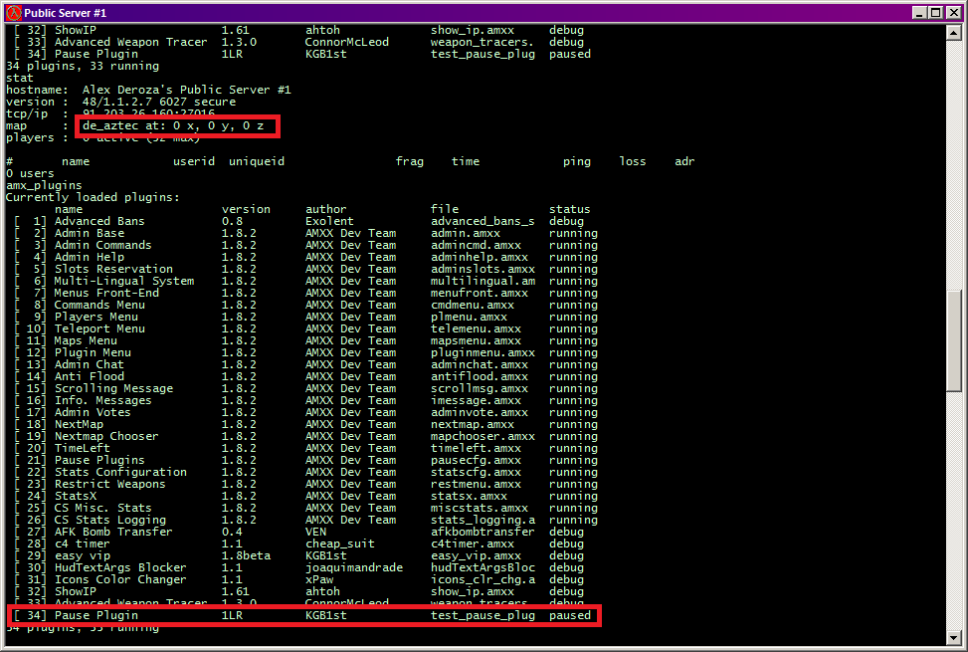Click file 'advanced_bans_s' entry
The width and height of the screenshot is (968, 652).
[483, 221]
